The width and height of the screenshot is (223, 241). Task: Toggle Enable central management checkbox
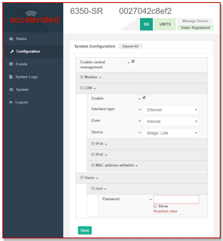(133, 61)
